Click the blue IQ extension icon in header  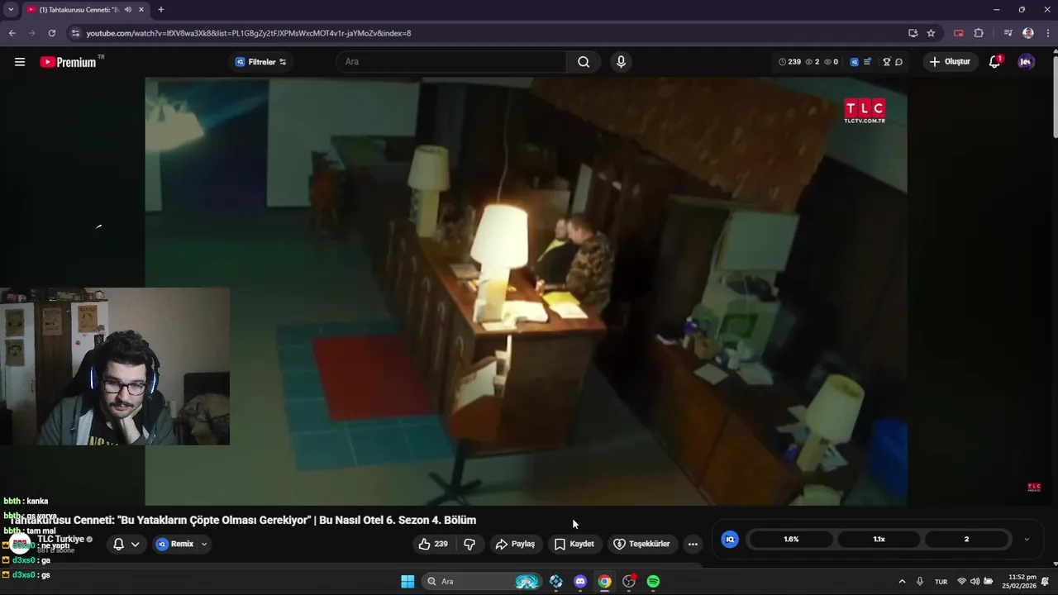(x=855, y=62)
